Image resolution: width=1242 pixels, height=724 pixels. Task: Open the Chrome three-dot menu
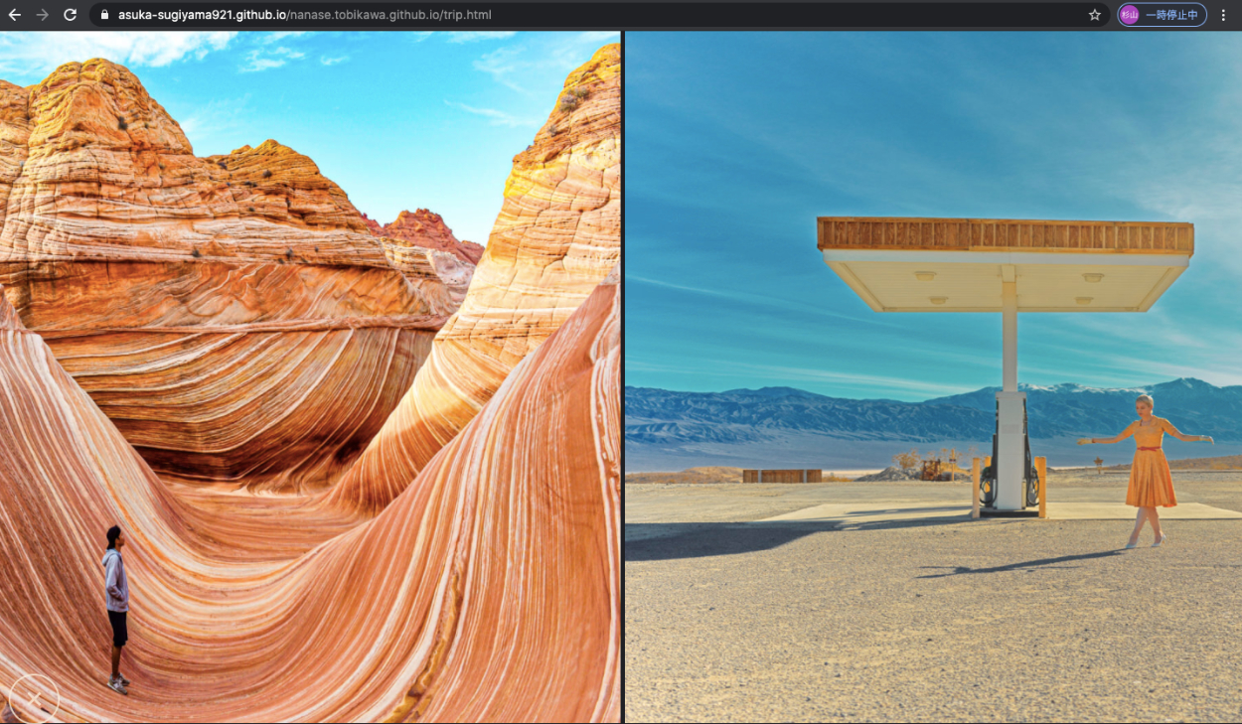coord(1223,15)
